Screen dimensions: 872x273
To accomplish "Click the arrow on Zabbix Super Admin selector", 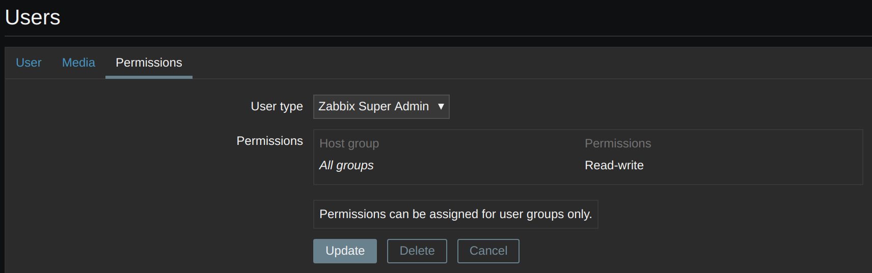I will tap(441, 107).
